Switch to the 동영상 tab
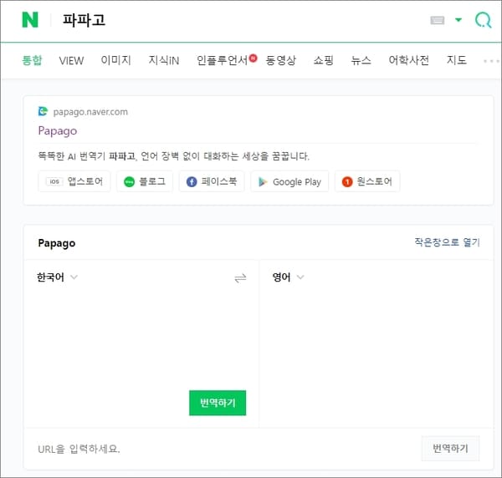502x478 pixels. coord(281,60)
